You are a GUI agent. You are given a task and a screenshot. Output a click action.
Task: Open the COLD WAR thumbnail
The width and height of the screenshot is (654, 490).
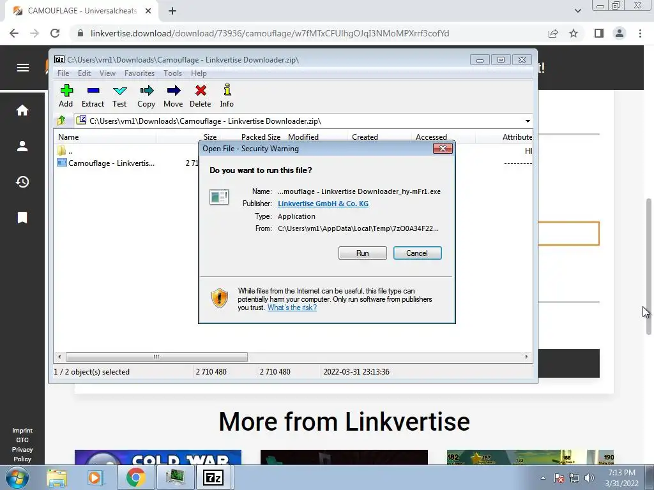(158, 457)
